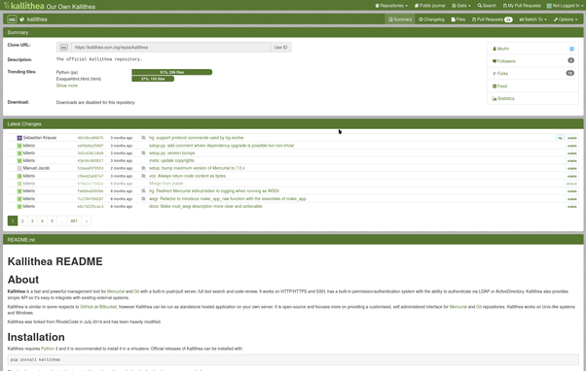Viewport: 586px width, 371px height.
Task: Click the 'Kallithea README' heading
Action: coord(55,262)
